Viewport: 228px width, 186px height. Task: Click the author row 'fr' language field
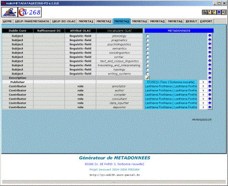pos(203,90)
